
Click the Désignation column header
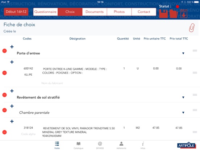click(x=78, y=38)
